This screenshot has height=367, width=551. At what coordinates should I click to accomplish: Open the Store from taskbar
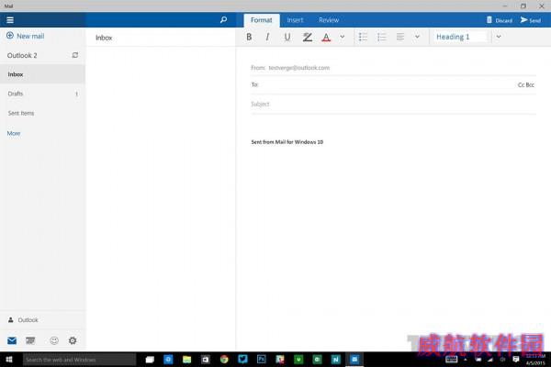[206, 360]
